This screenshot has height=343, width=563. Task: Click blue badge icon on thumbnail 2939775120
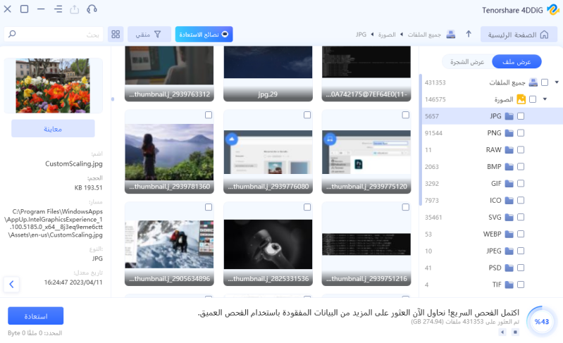coord(330,139)
